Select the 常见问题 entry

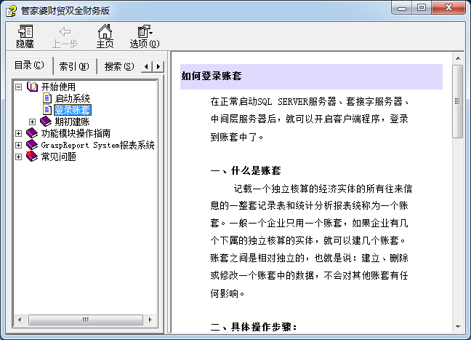[x=58, y=157]
